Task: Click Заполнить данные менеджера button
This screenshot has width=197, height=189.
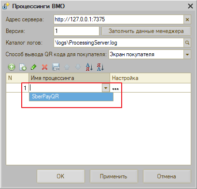Action: tap(146, 31)
